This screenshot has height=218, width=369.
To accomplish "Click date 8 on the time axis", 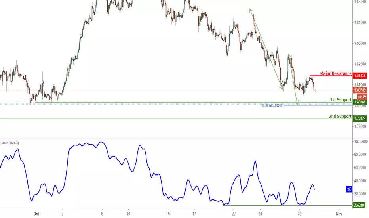I will click(102, 214).
